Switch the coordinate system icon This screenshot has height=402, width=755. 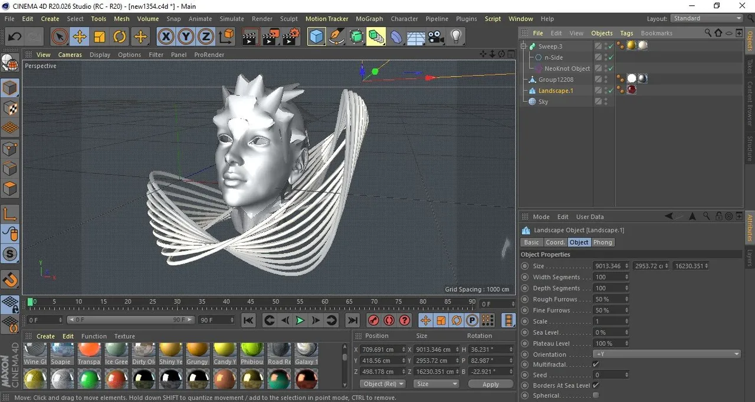pyautogui.click(x=226, y=37)
